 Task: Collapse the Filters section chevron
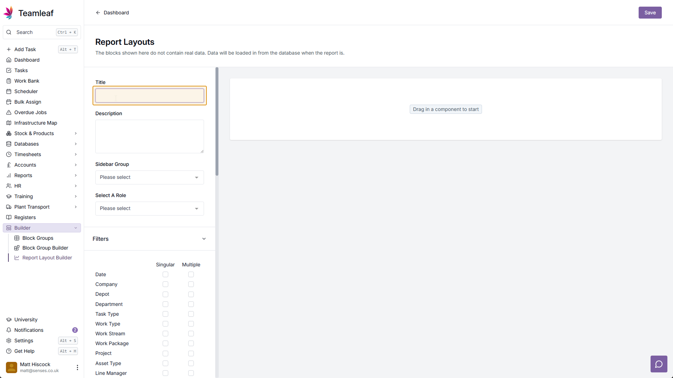(204, 239)
